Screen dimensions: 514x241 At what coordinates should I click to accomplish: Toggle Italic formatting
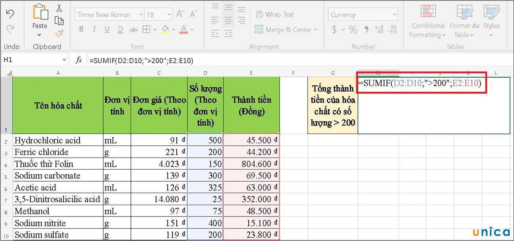[x=94, y=30]
